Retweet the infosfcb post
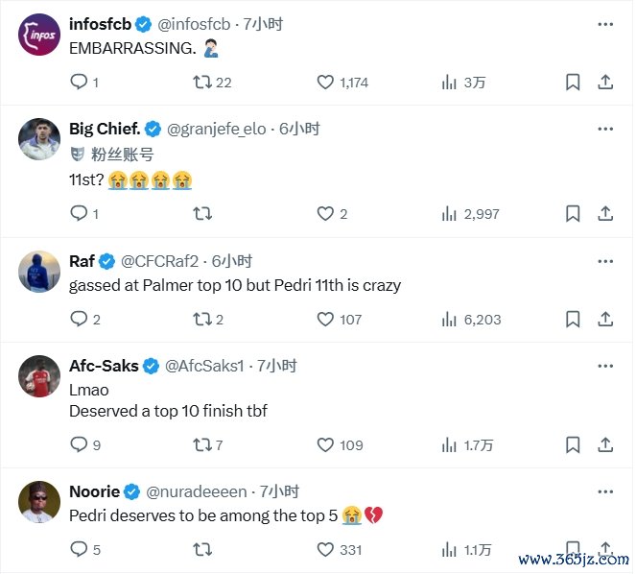 [x=201, y=83]
